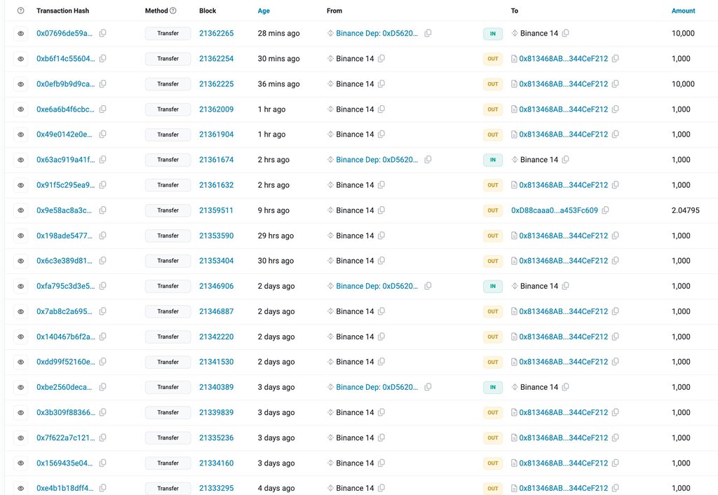Copy transaction hash 0x63ac919a41f
718x495 pixels.
pyautogui.click(x=102, y=159)
